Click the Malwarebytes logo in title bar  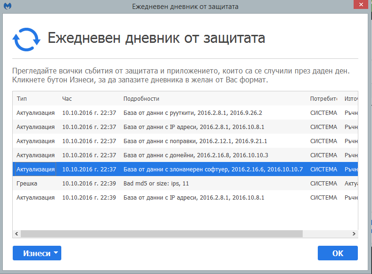[8, 6]
